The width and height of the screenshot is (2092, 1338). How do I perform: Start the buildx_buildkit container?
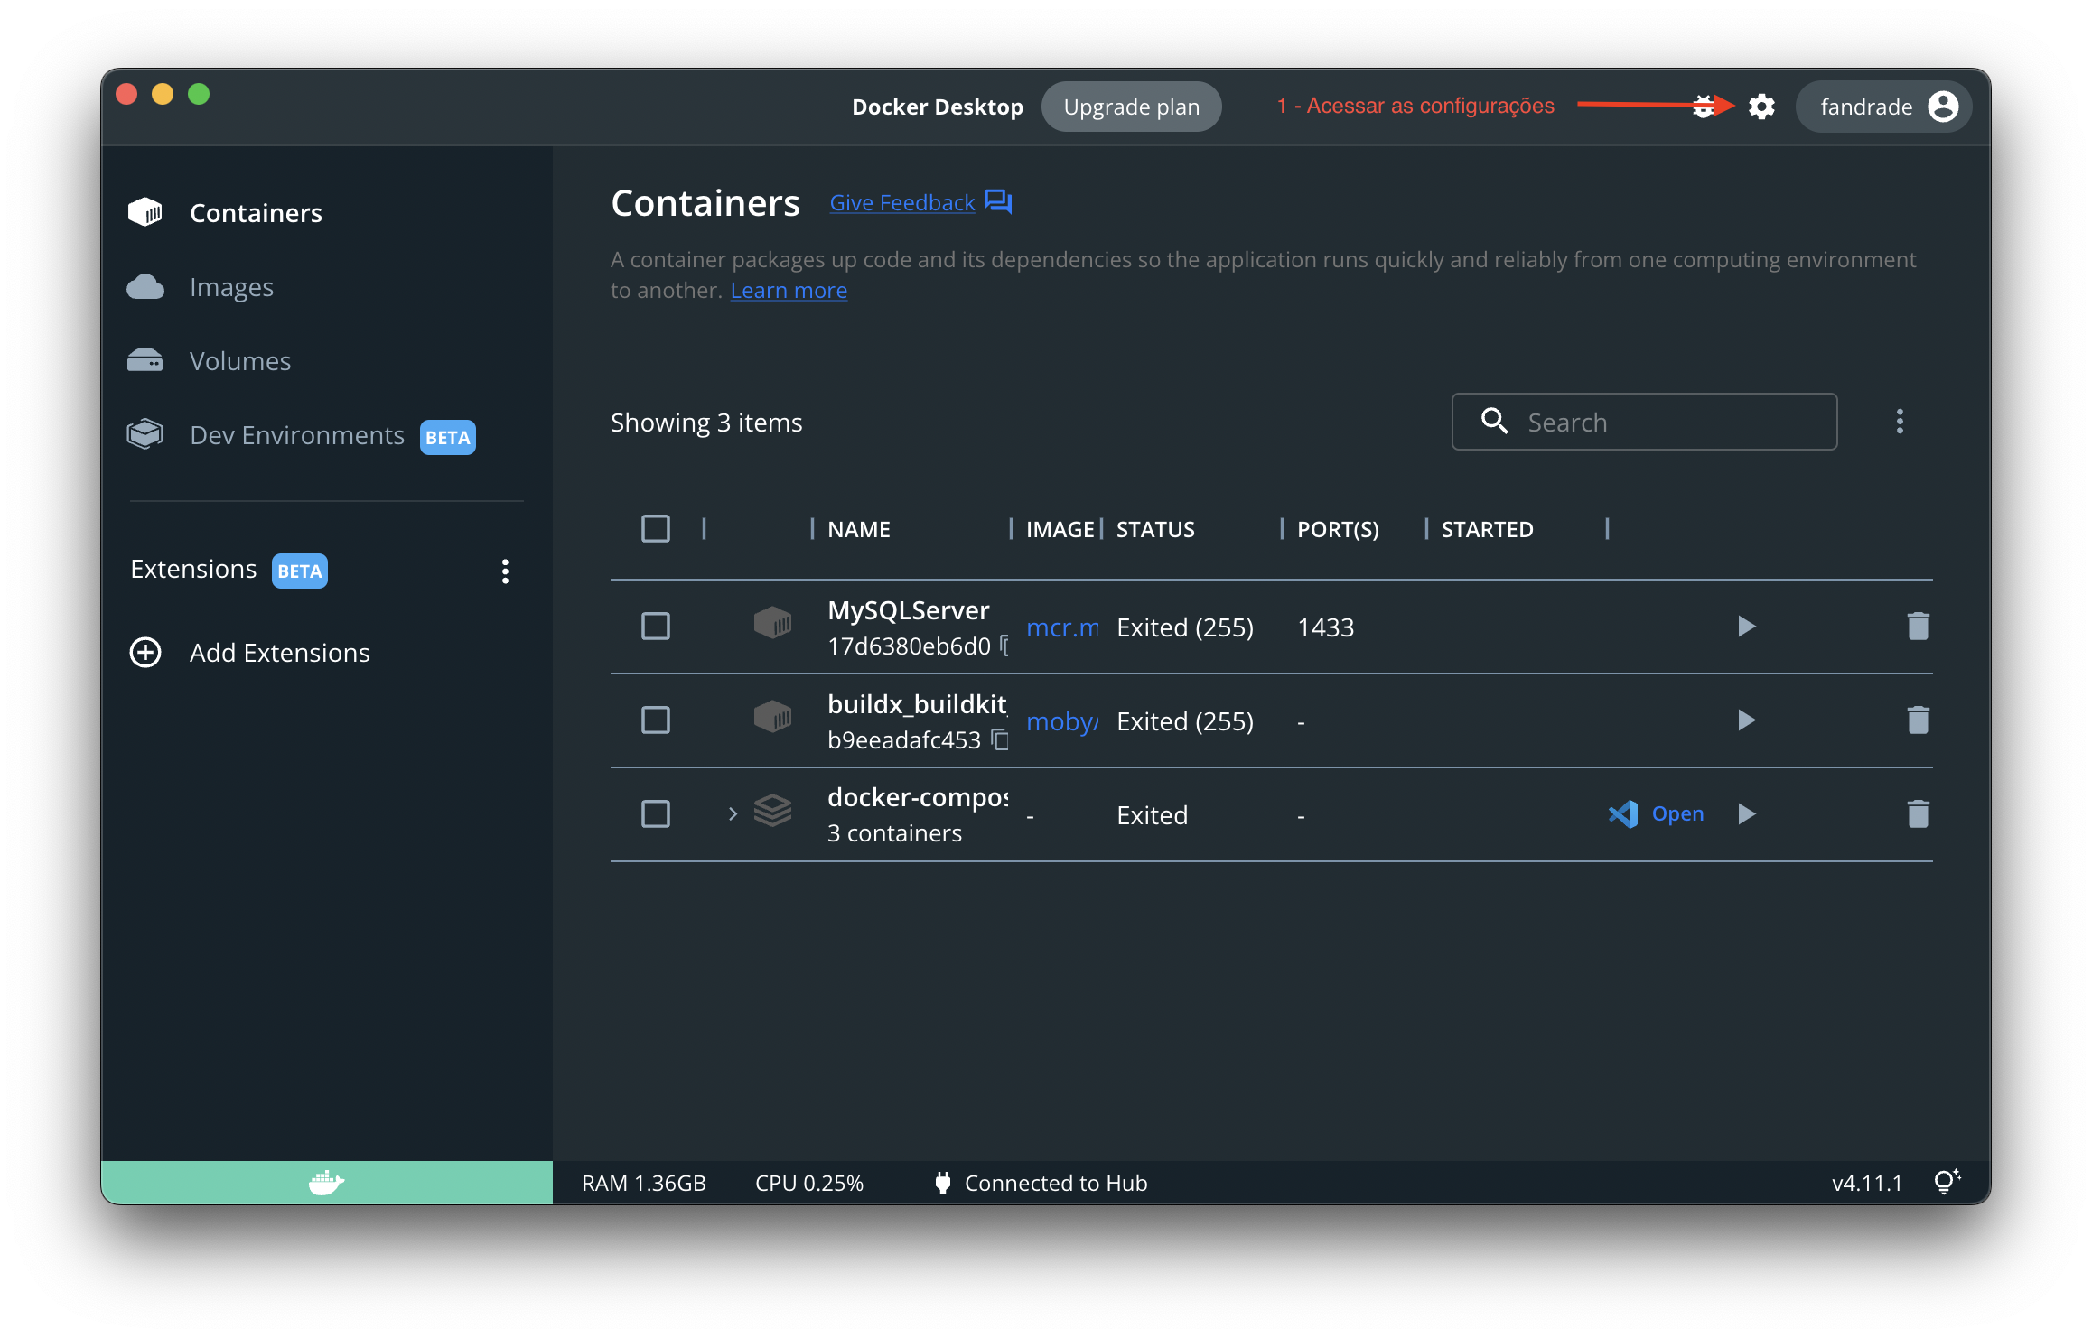pos(1746,720)
